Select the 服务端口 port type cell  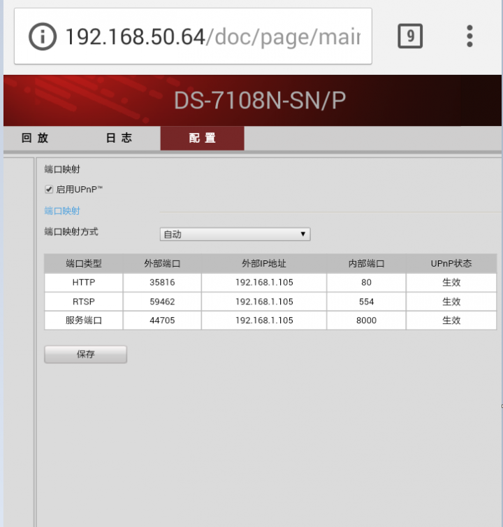click(84, 321)
